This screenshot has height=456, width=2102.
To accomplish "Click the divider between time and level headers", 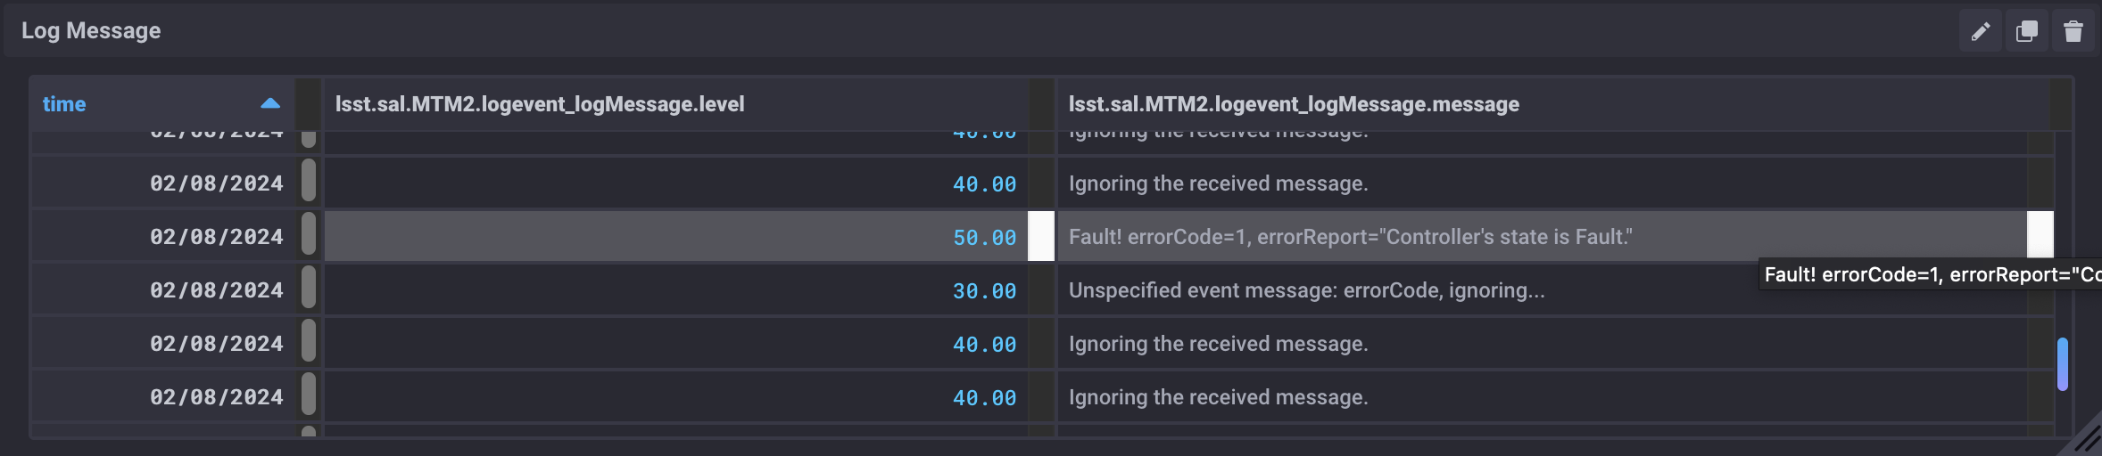I will 309,103.
